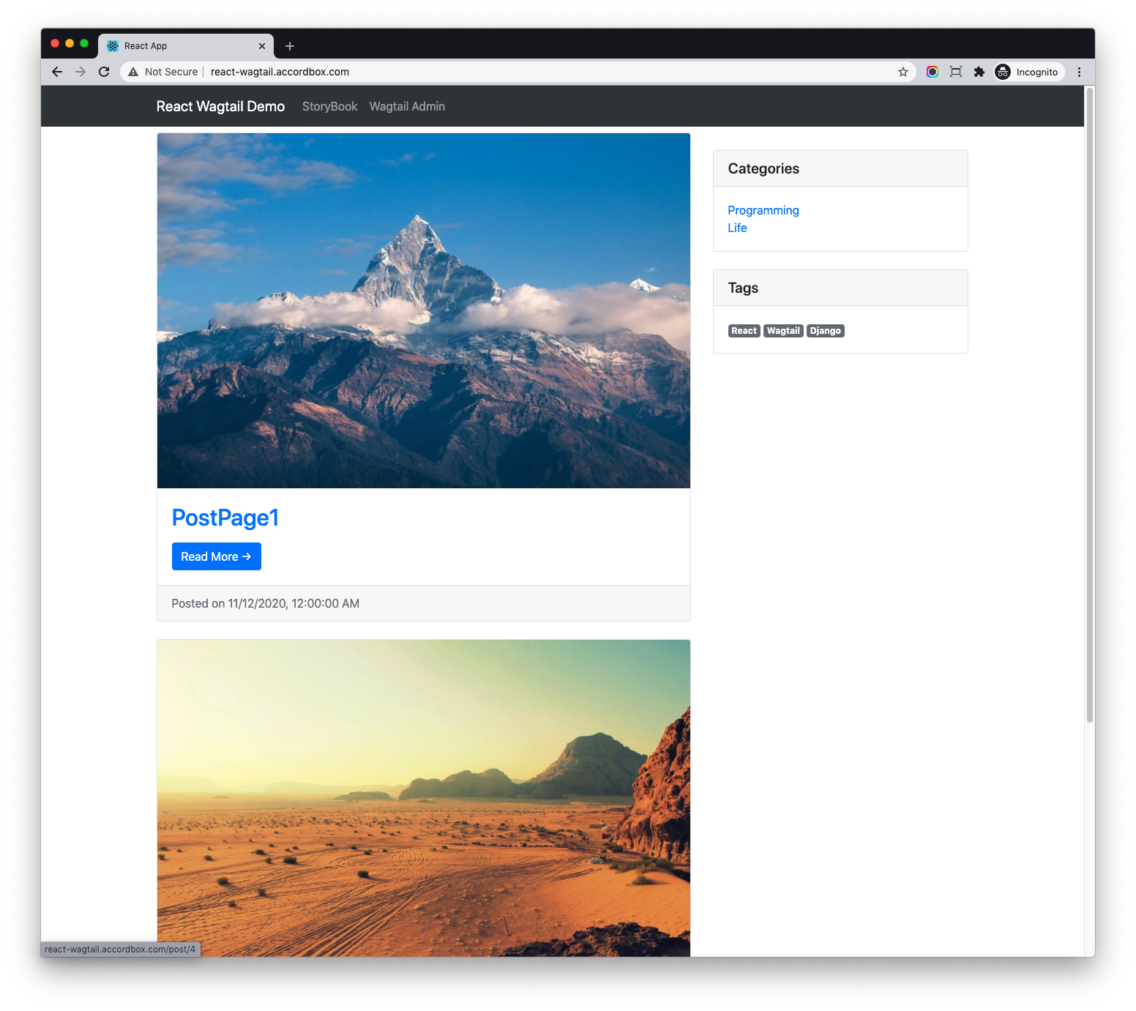This screenshot has height=1011, width=1136.
Task: Click the desert landscape post image
Action: 424,798
